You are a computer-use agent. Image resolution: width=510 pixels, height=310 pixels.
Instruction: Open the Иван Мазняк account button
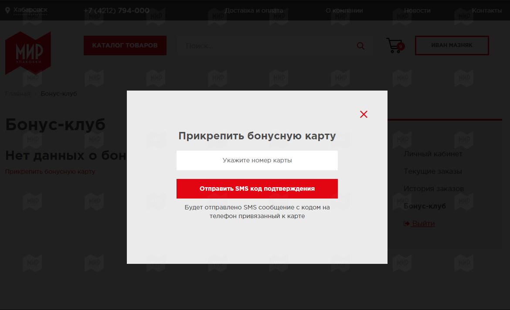452,45
